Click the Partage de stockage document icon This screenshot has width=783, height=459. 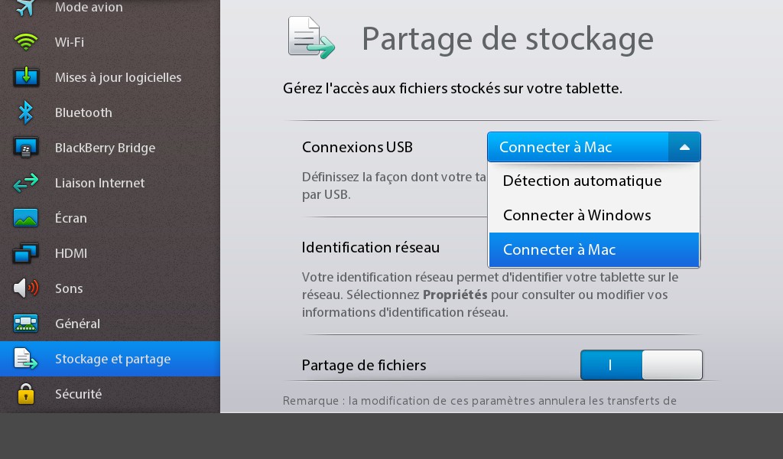coord(311,38)
